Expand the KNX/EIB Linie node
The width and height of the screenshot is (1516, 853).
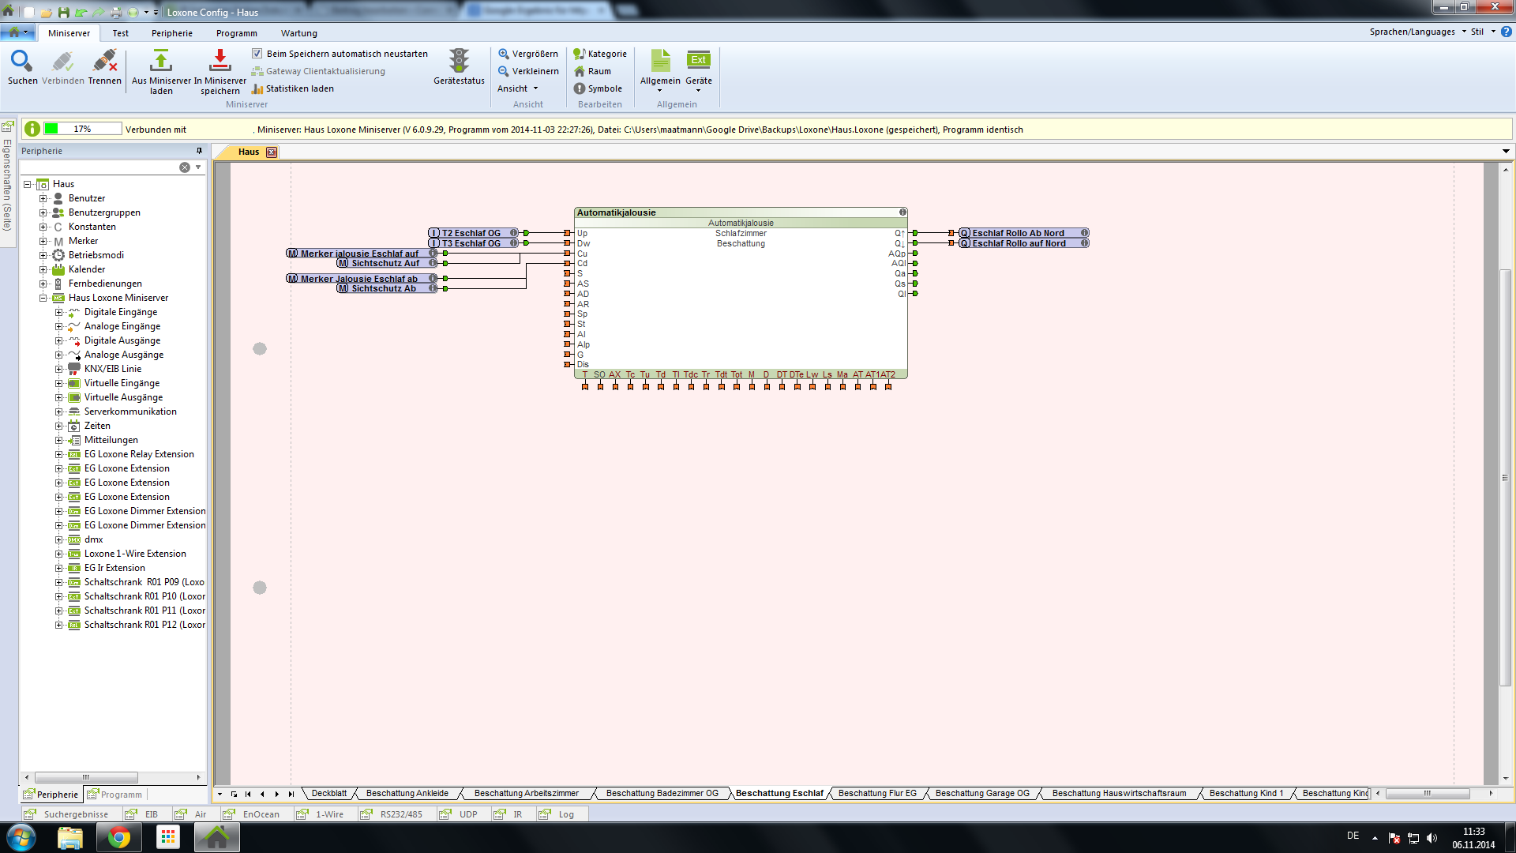[59, 369]
